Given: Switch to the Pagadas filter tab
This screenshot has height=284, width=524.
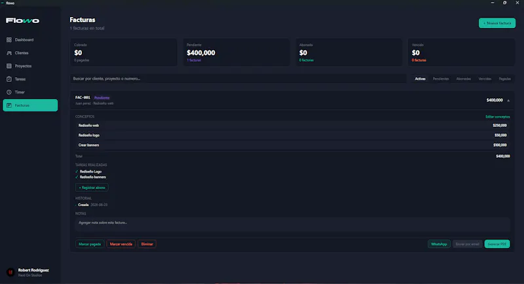Looking at the screenshot, I should coord(504,79).
